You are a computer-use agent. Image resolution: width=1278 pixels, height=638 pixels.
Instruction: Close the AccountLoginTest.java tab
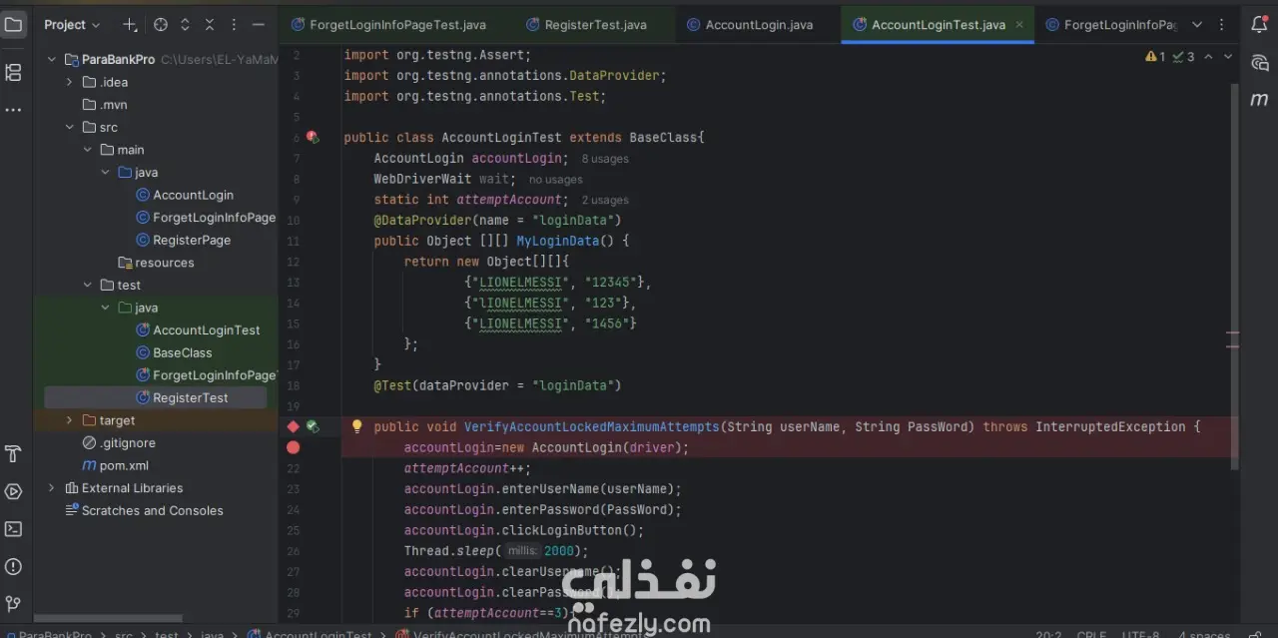[x=1020, y=25]
